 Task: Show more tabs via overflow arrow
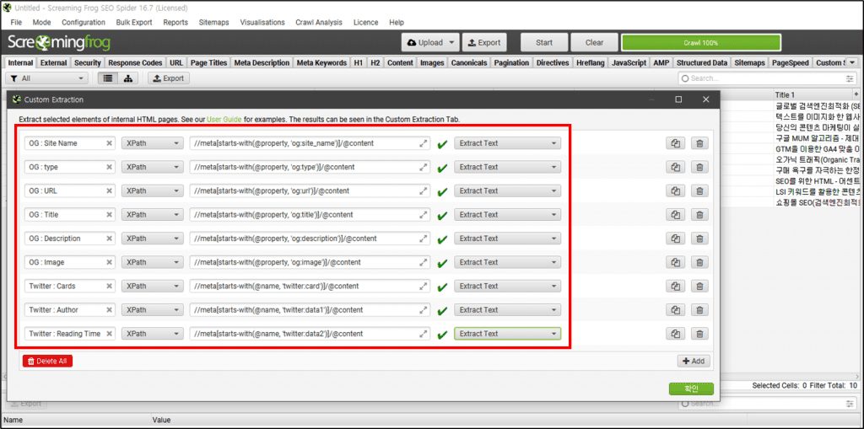click(x=852, y=62)
